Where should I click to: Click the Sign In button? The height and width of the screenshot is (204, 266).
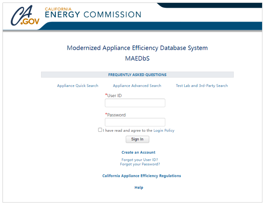click(137, 139)
